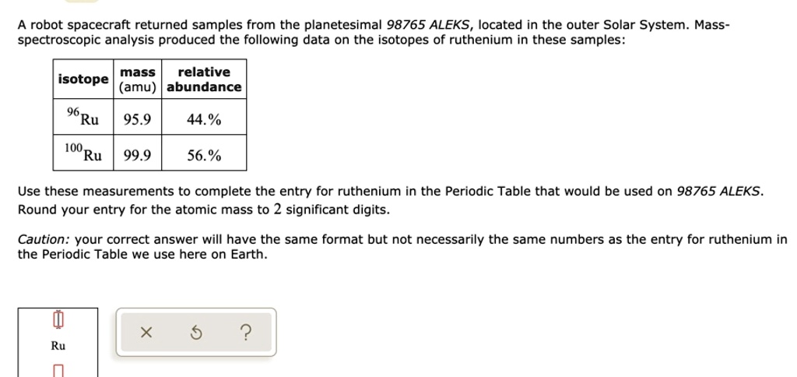The image size is (797, 377).
Task: Click the Ru symbol in the entry box
Action: pos(58,346)
